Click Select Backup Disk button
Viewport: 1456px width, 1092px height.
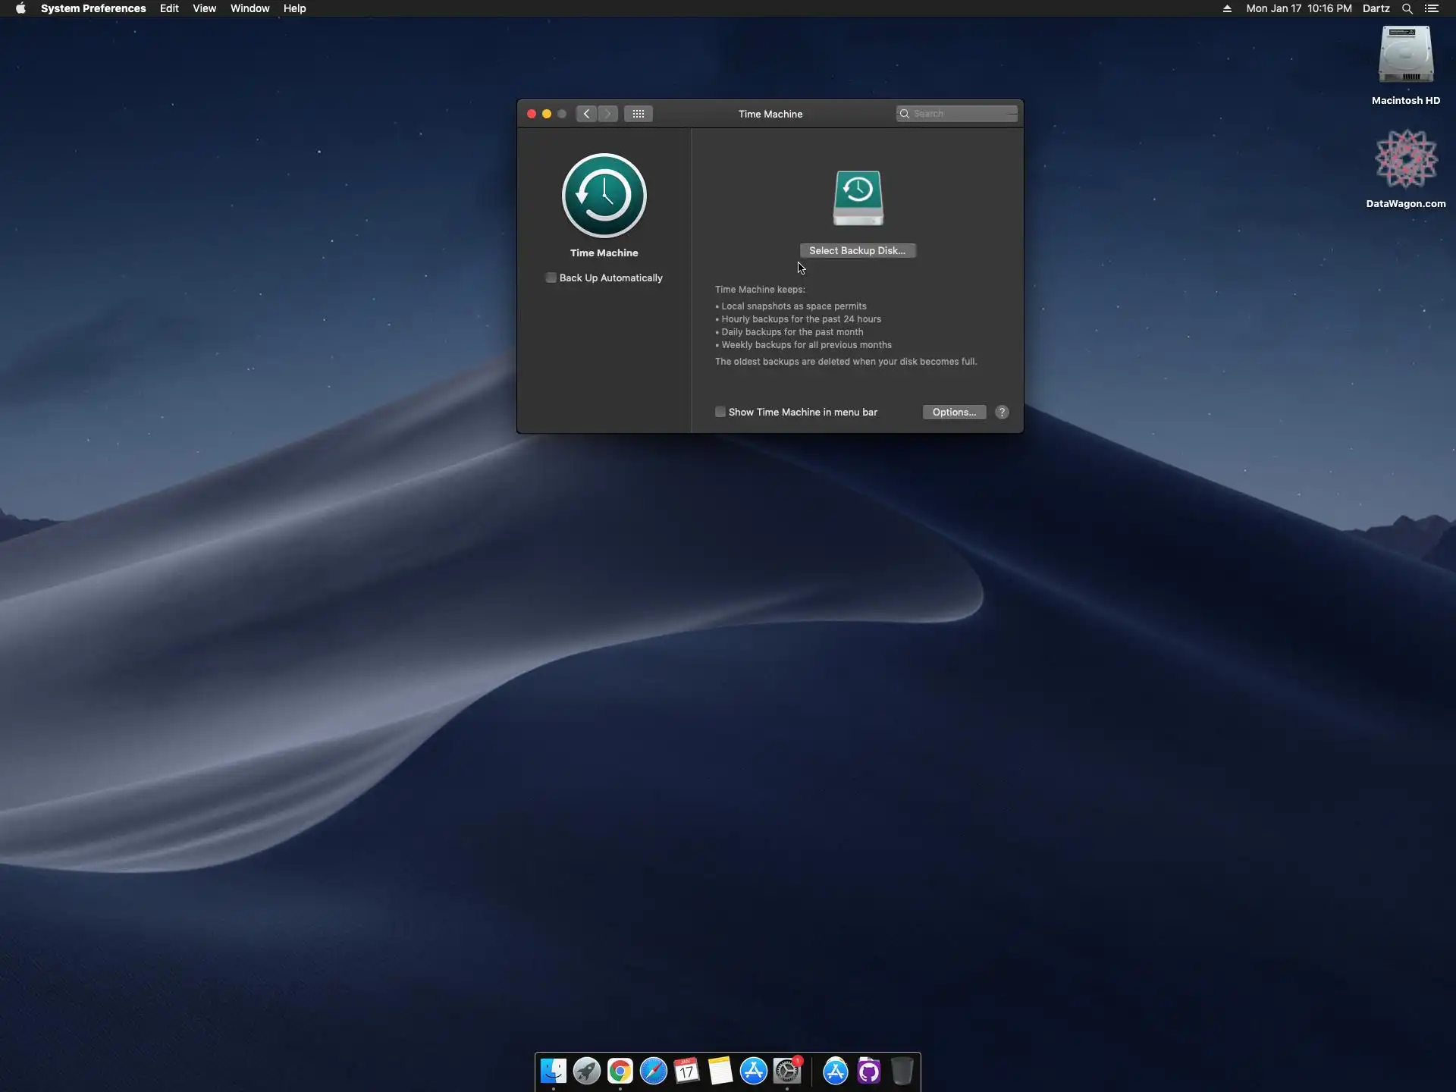[857, 250]
